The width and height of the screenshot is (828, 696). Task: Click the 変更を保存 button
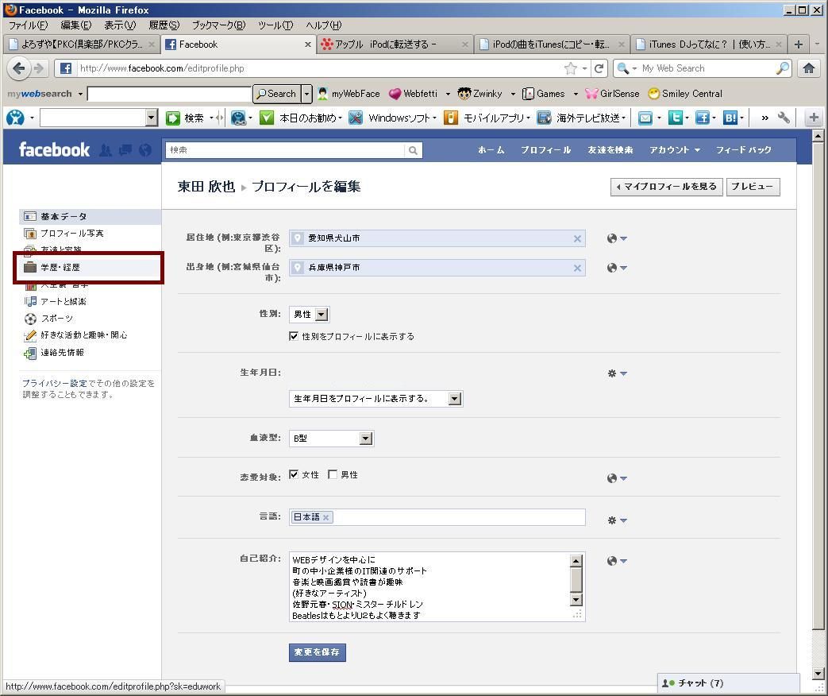point(317,652)
